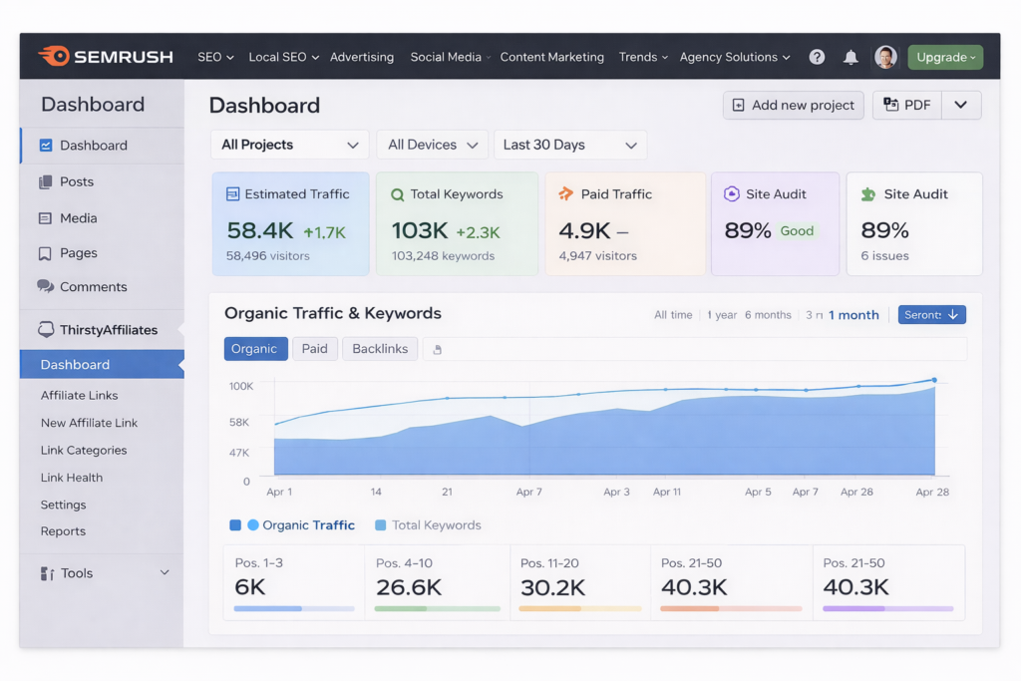
Task: Switch the chart to Paid traffic
Action: pyautogui.click(x=315, y=349)
